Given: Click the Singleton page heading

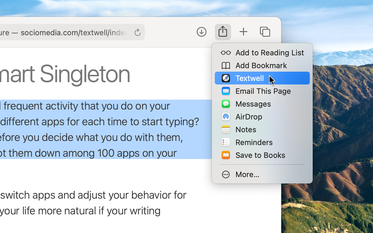Looking at the screenshot, I should tap(65, 74).
